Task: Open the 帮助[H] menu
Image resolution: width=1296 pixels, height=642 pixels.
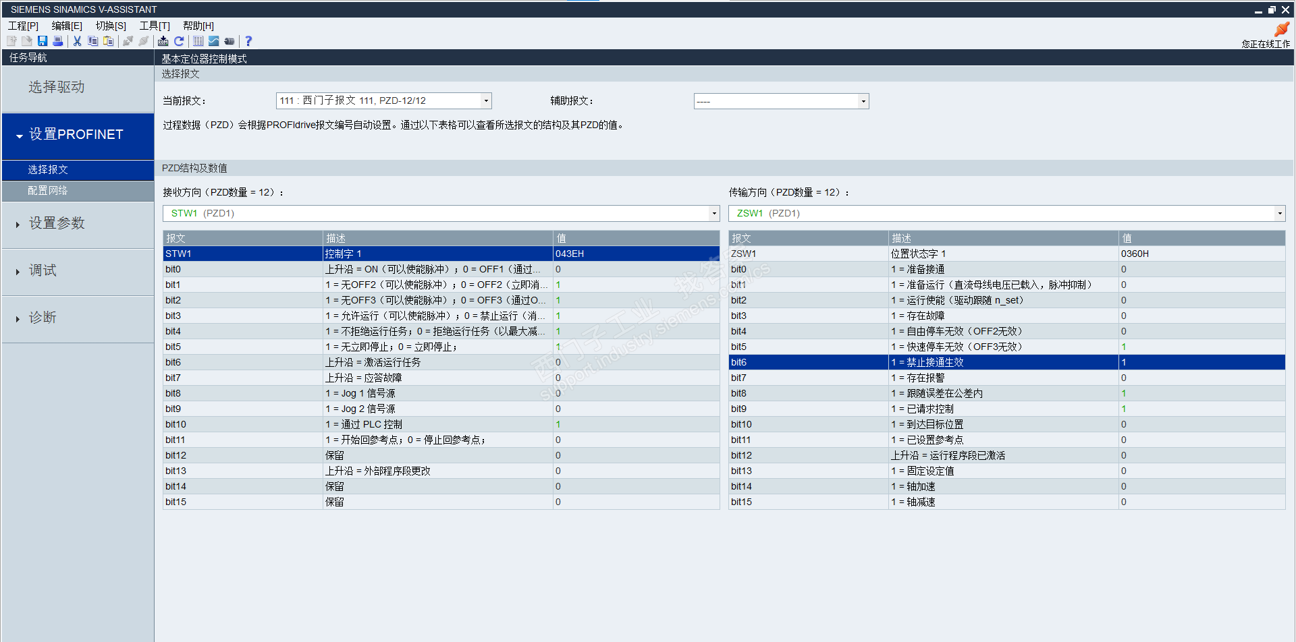Action: (198, 26)
